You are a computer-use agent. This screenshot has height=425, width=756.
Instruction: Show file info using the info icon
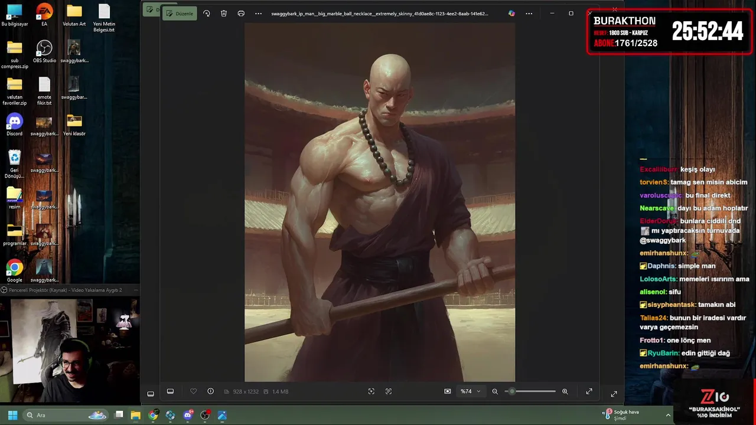coord(210,391)
